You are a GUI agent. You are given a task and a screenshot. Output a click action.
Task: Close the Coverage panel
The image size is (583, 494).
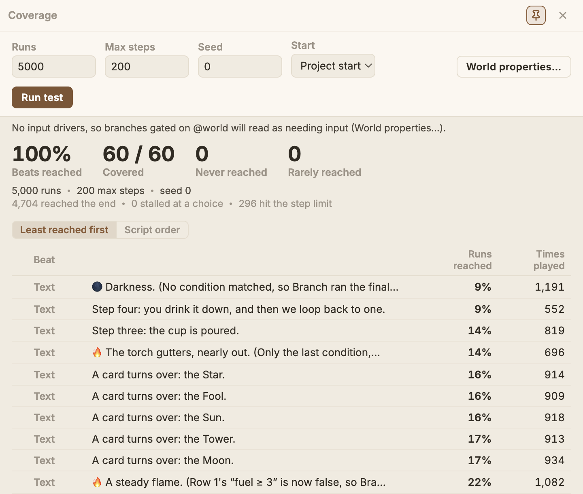click(562, 15)
